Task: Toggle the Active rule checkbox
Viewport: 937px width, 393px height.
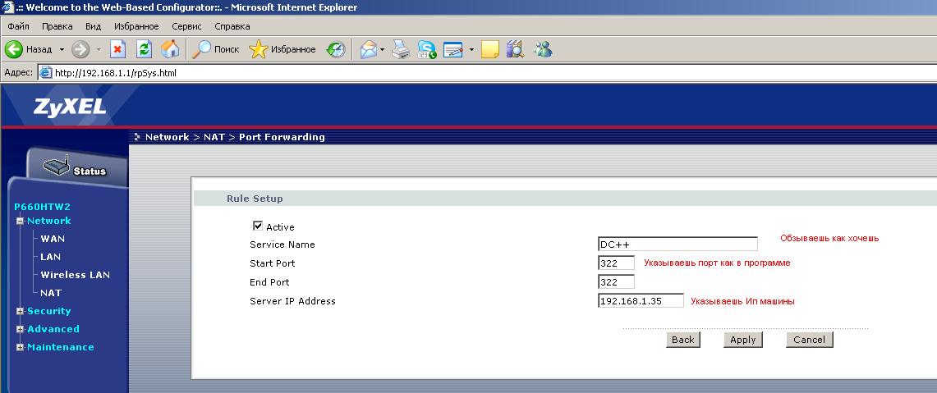Action: 258,226
